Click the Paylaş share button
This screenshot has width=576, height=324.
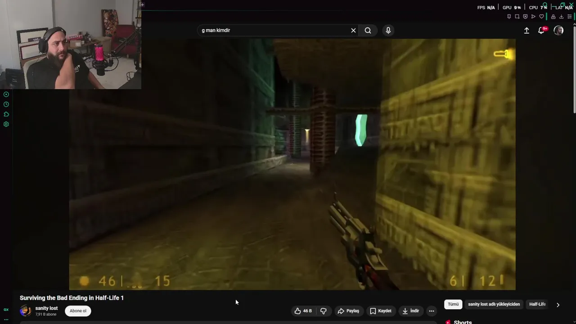(x=348, y=311)
